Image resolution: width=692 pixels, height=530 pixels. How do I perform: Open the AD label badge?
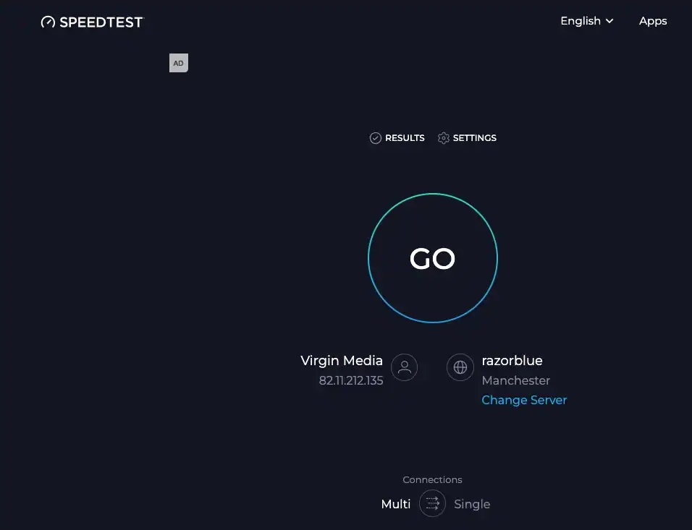coord(178,63)
